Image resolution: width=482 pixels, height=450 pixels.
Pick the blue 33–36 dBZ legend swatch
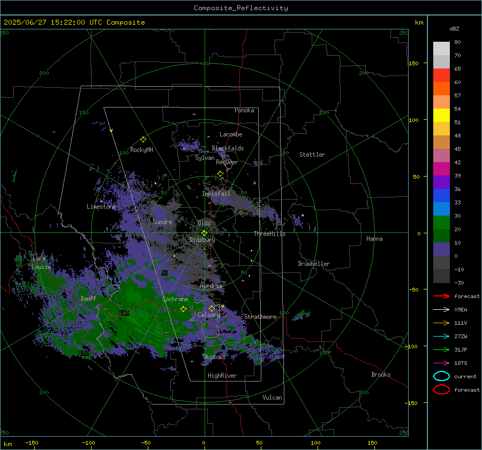point(441,196)
